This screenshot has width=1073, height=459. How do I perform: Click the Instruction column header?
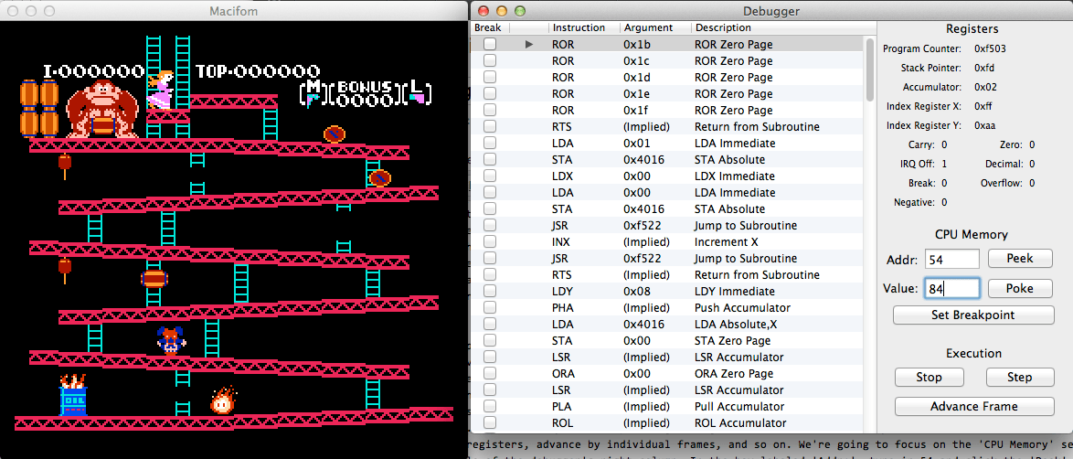click(584, 28)
